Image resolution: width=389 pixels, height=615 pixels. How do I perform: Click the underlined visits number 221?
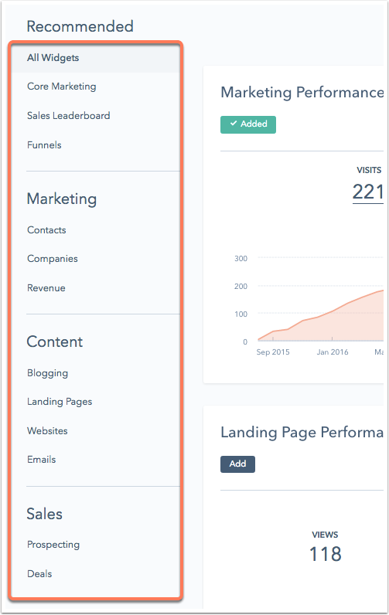[x=368, y=192]
